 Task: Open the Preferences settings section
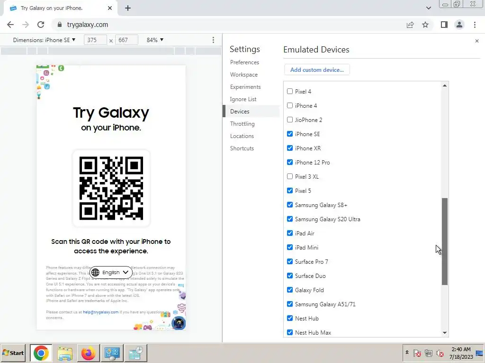pos(244,62)
